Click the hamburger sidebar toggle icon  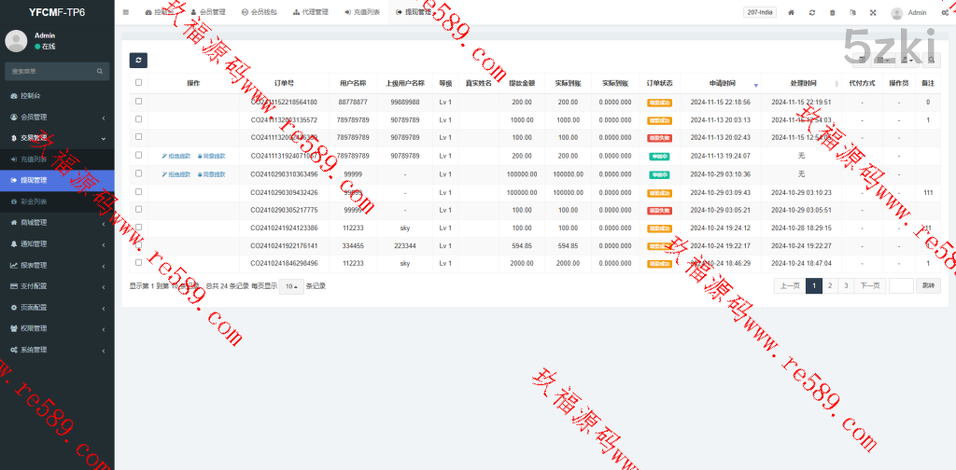click(126, 12)
